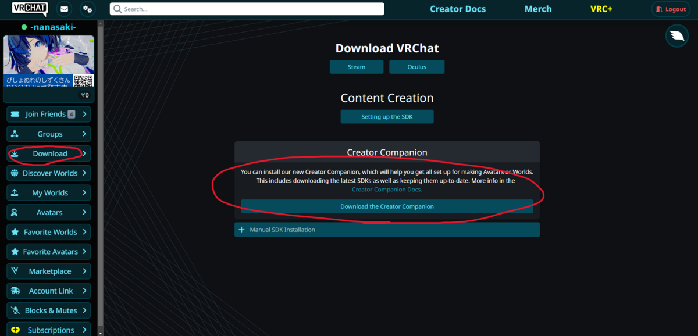
Task: Open the Creator Companion Docs link
Action: point(387,190)
